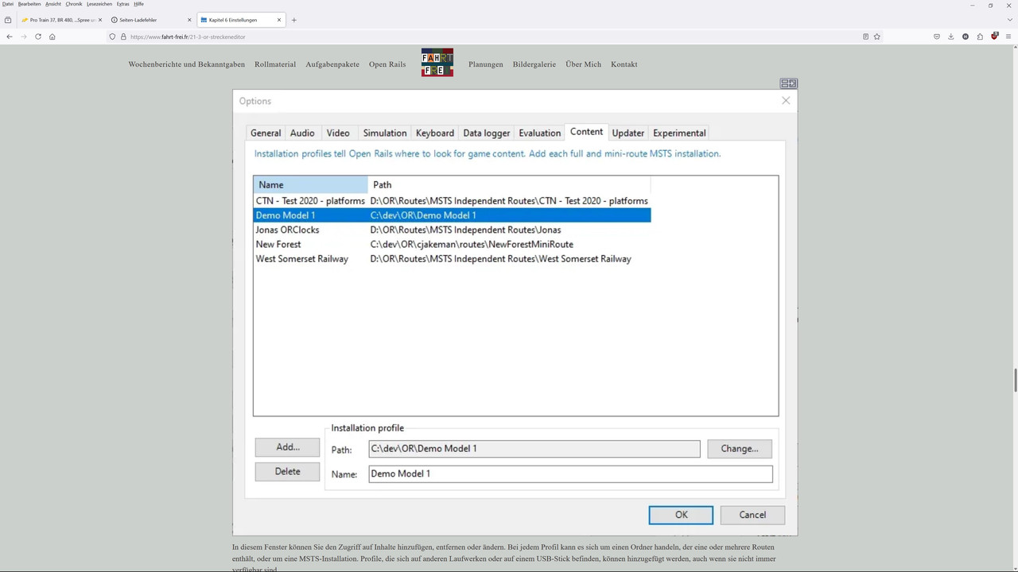Click the uBlock Origin extension icon
This screenshot has width=1018, height=572.
pos(994,37)
